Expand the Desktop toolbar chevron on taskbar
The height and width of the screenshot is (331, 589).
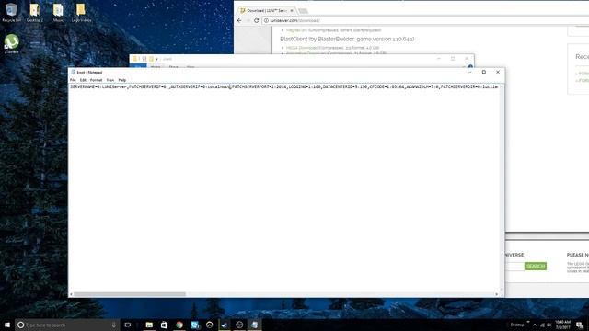(528, 322)
